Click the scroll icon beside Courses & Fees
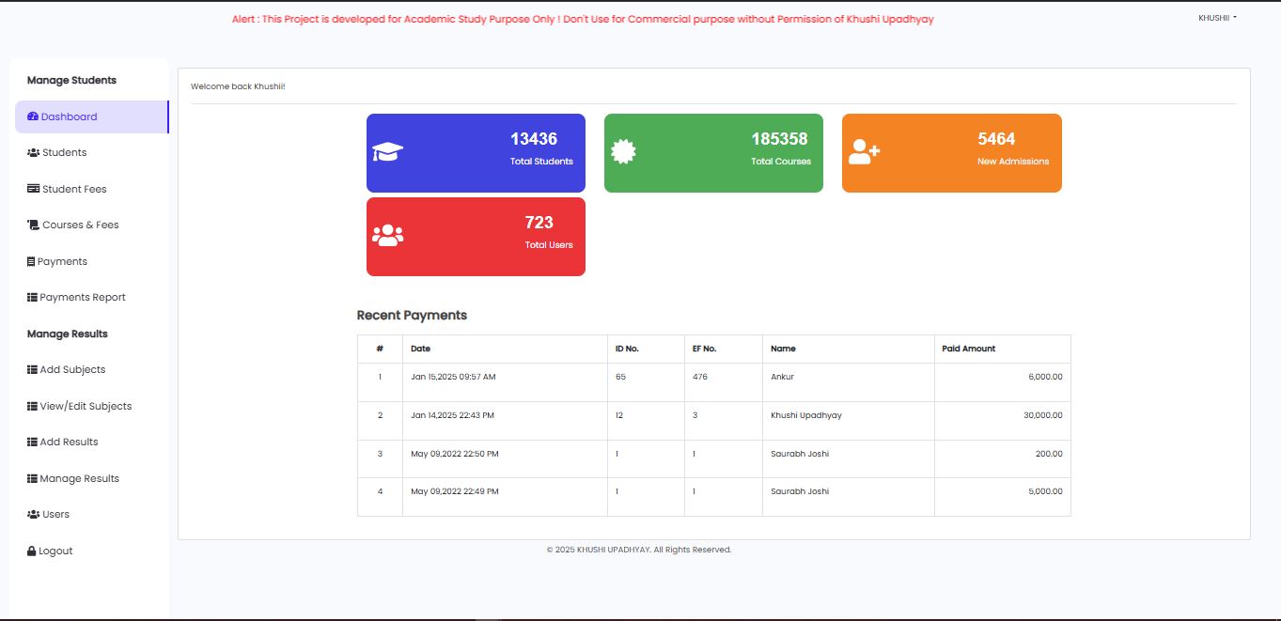The height and width of the screenshot is (621, 1281). [x=34, y=225]
